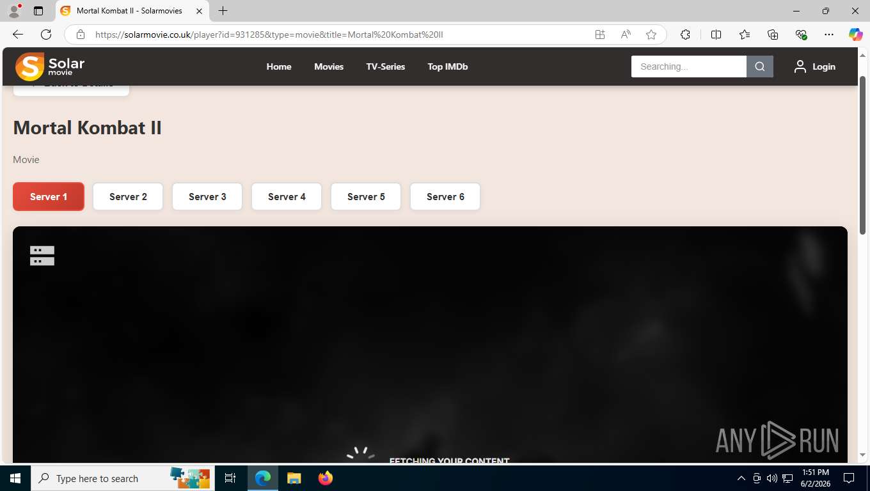The image size is (870, 491).
Task: Click the address bar URL
Action: pyautogui.click(x=269, y=35)
